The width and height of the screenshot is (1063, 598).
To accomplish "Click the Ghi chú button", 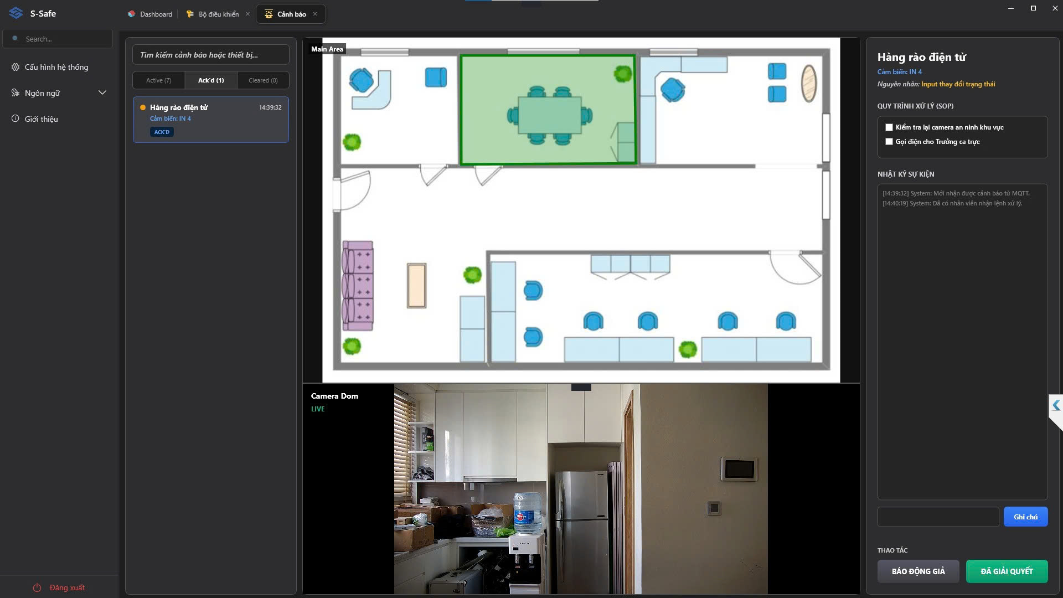I will pyautogui.click(x=1025, y=517).
